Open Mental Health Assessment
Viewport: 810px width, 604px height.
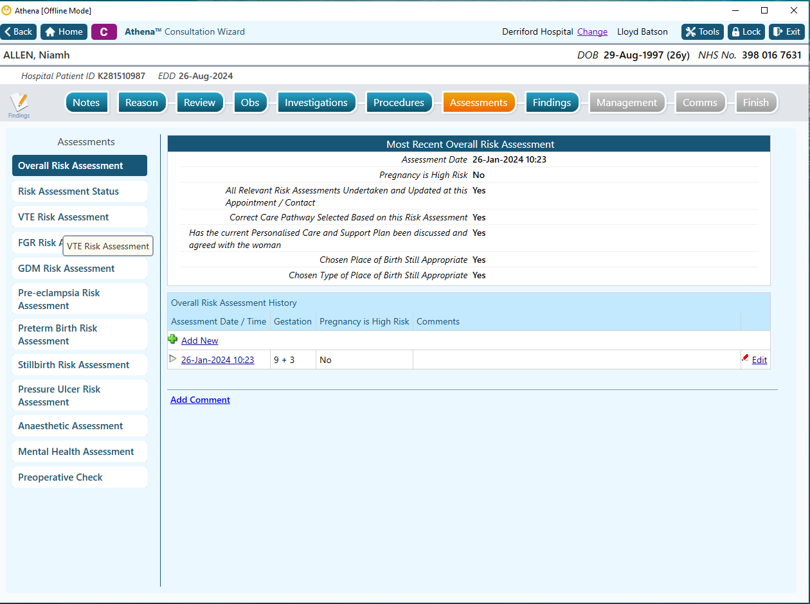[80, 452]
